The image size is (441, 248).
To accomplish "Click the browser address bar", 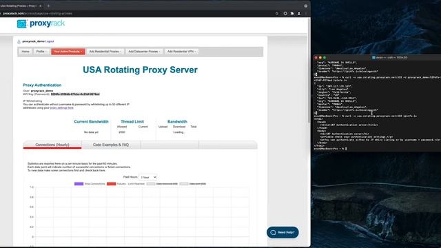I will pos(135,13).
